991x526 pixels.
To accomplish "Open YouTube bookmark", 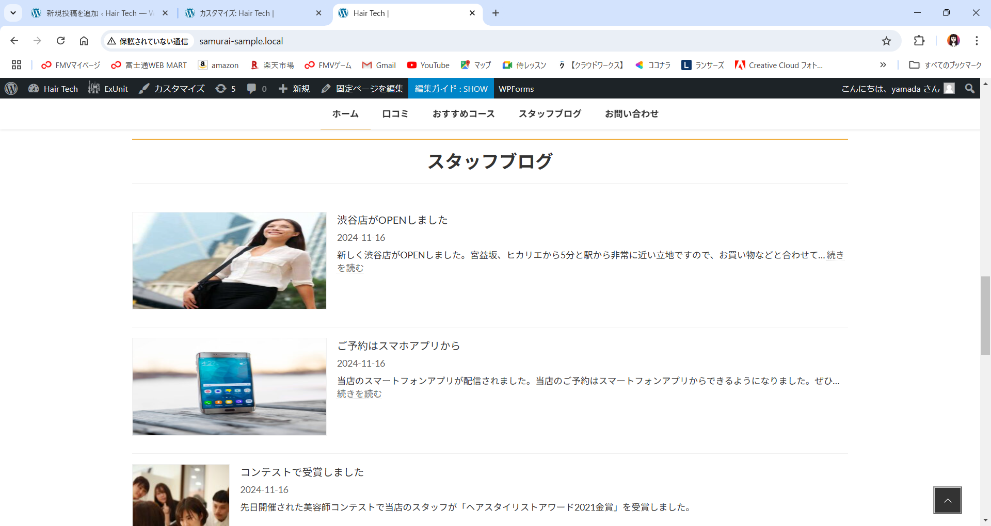I will coord(428,65).
